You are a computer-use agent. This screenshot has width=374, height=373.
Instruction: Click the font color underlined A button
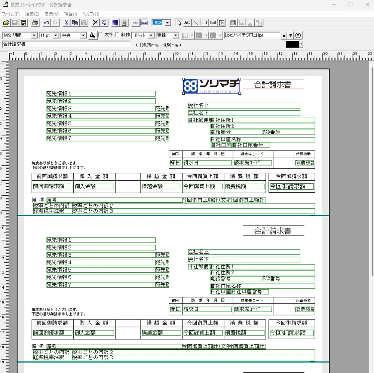92,35
